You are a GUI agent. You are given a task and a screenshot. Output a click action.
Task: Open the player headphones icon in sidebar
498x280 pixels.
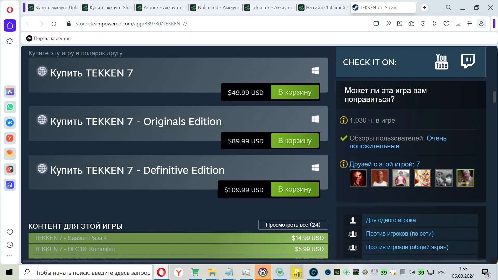pyautogui.click(x=10, y=185)
